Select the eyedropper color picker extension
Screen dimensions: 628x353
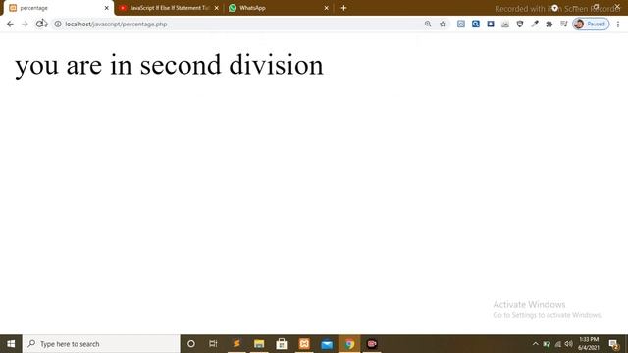click(x=535, y=24)
